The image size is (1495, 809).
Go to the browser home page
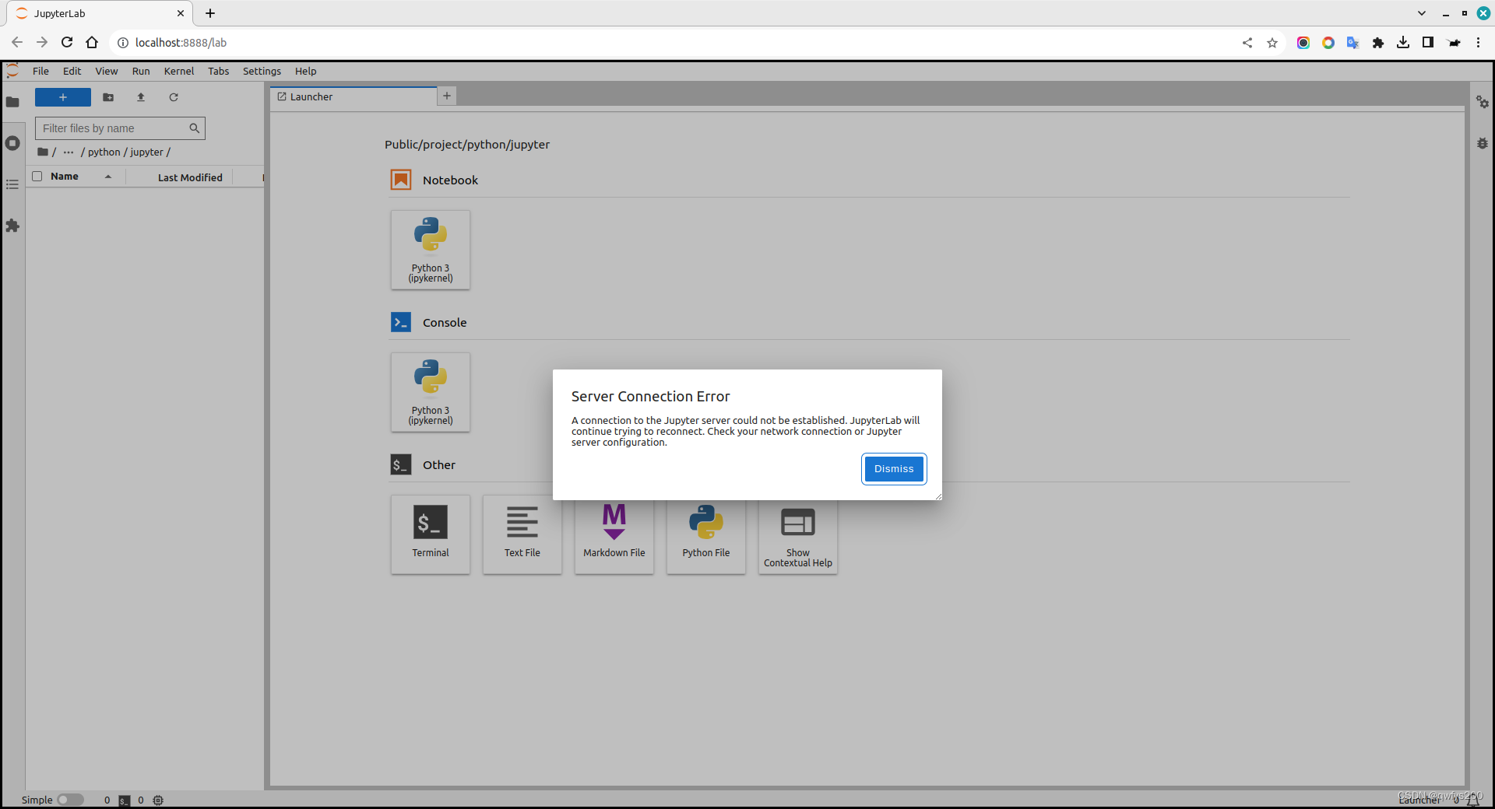pos(92,43)
